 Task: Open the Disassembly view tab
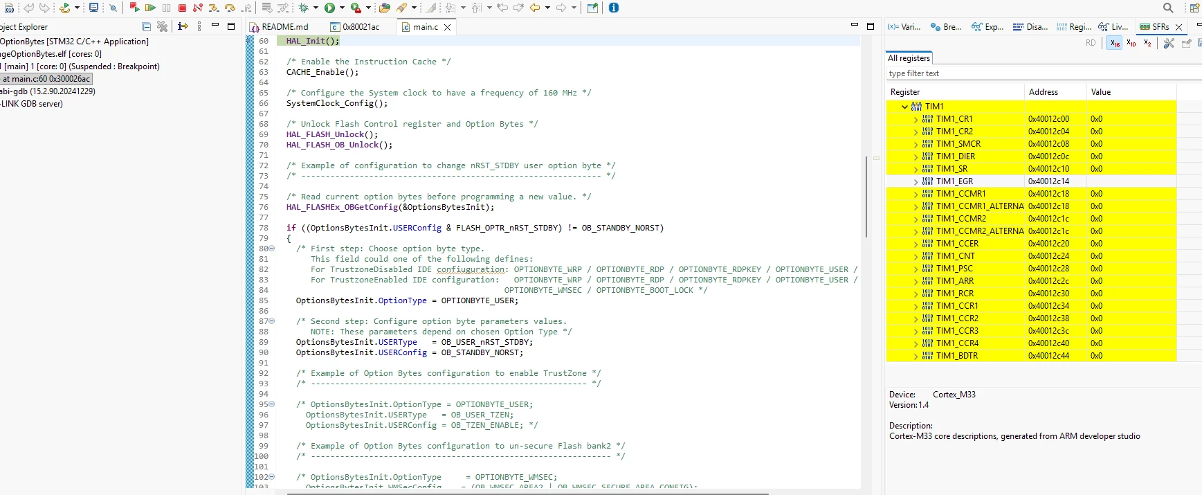click(x=1030, y=27)
